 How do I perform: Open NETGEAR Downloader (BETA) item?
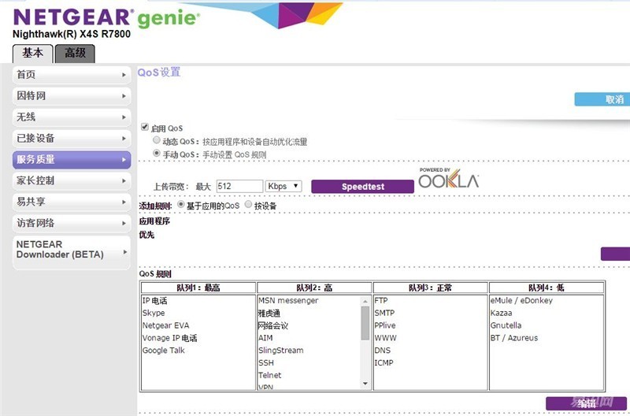click(x=72, y=252)
